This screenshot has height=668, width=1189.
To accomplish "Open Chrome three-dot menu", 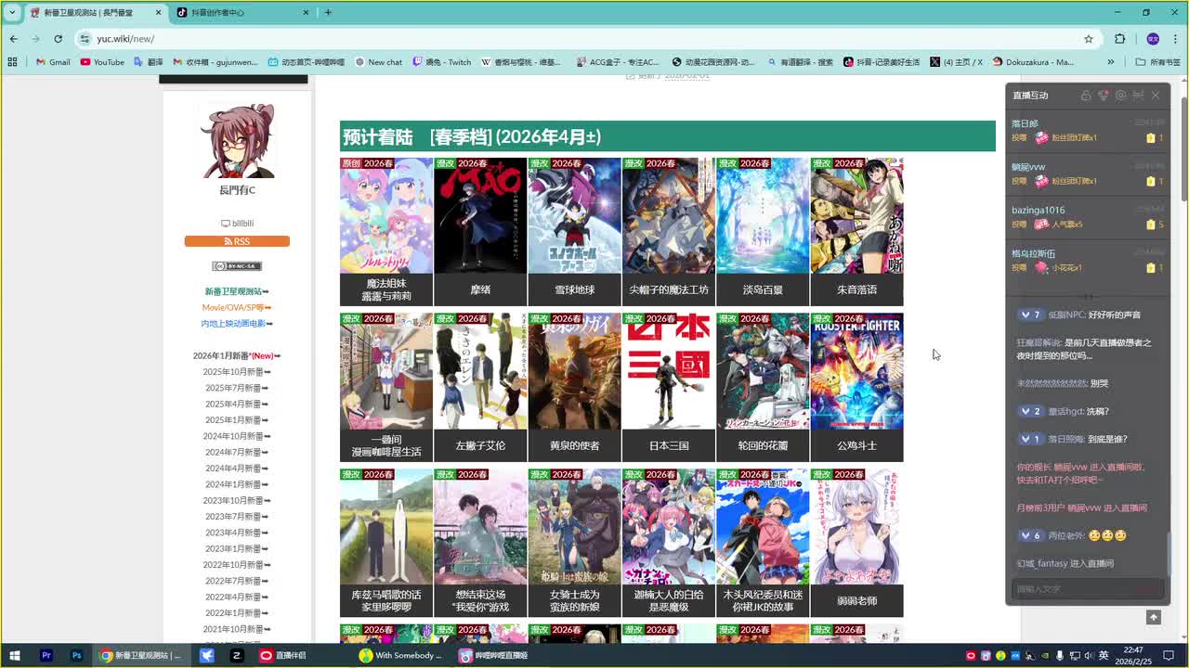I will tap(1174, 39).
